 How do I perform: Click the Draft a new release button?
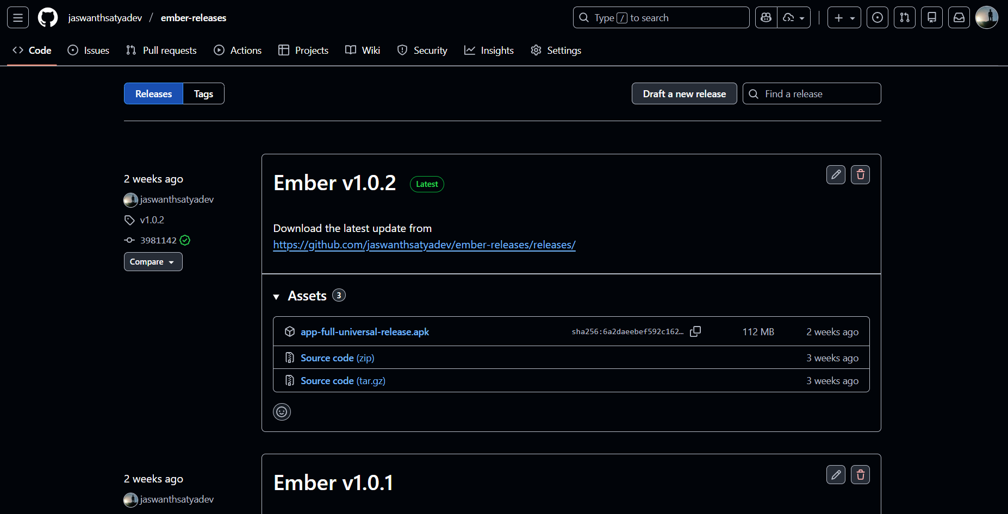click(684, 93)
